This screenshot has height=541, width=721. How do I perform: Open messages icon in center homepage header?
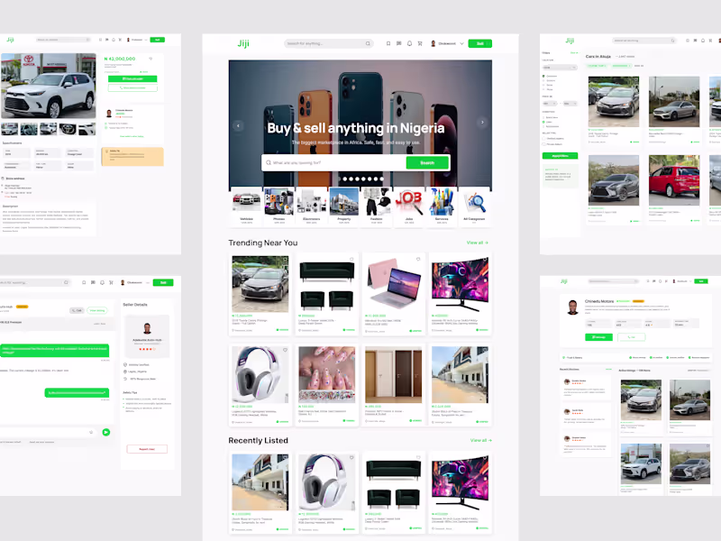(398, 43)
